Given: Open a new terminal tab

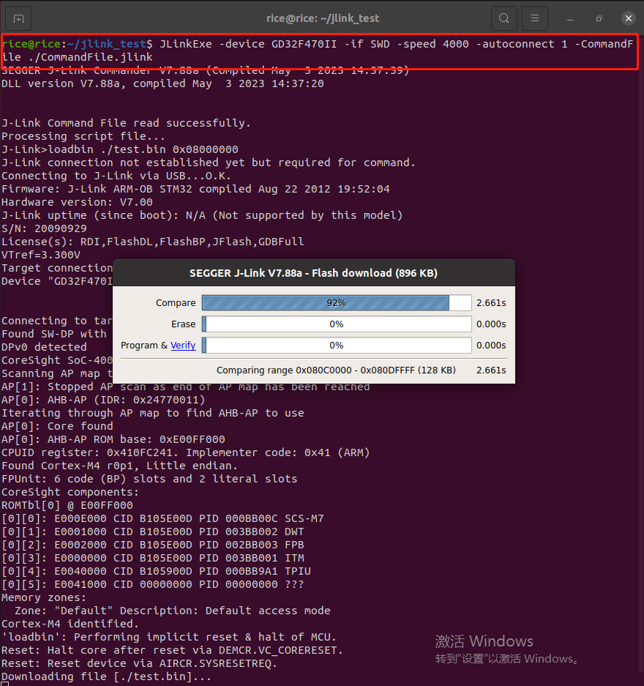Looking at the screenshot, I should coord(18,18).
